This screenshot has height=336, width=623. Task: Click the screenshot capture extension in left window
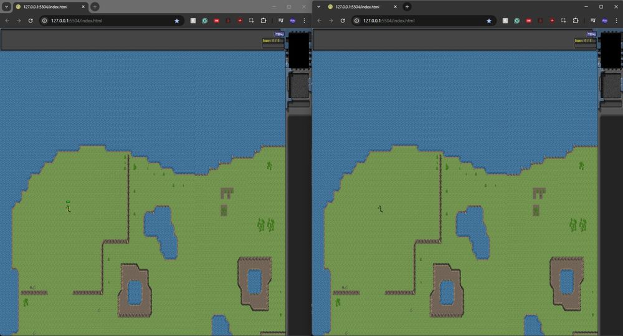pyautogui.click(x=252, y=21)
